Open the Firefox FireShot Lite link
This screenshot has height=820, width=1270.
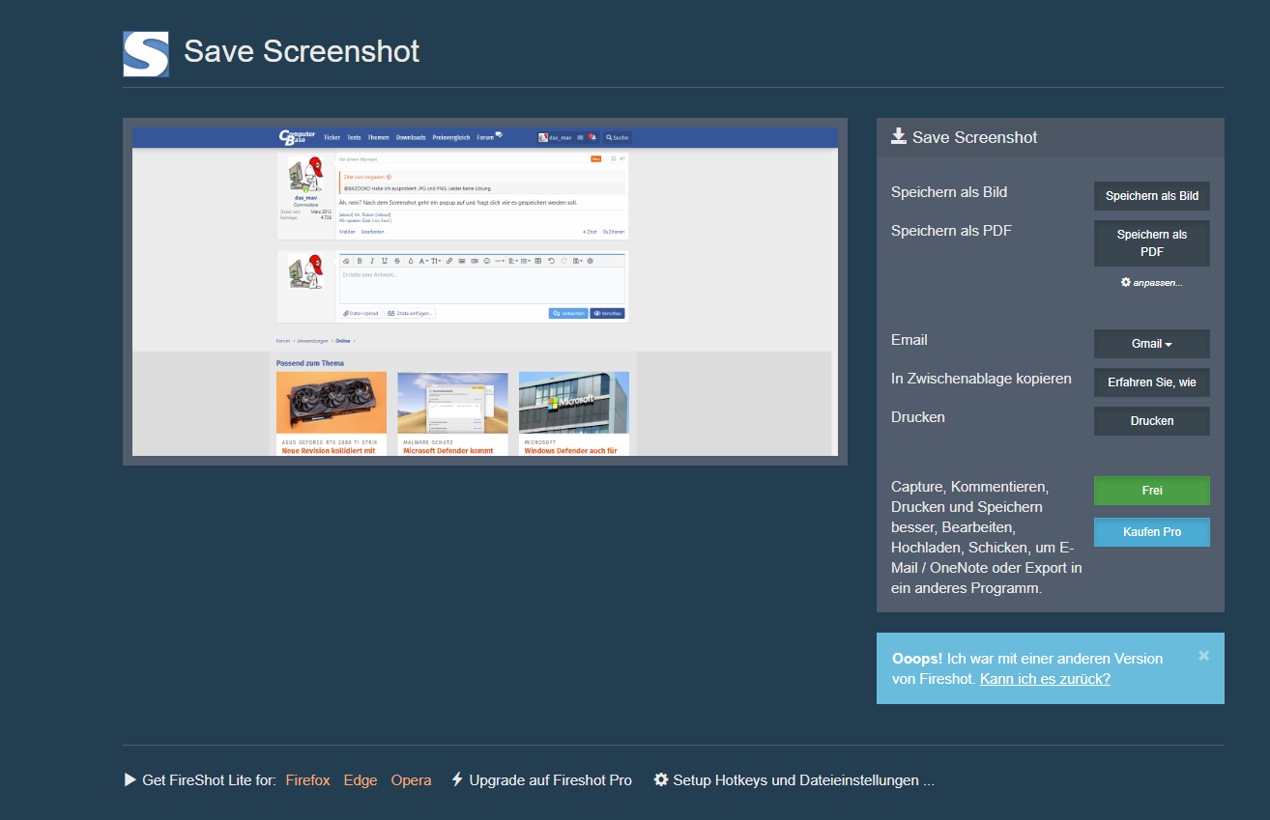tap(307, 780)
